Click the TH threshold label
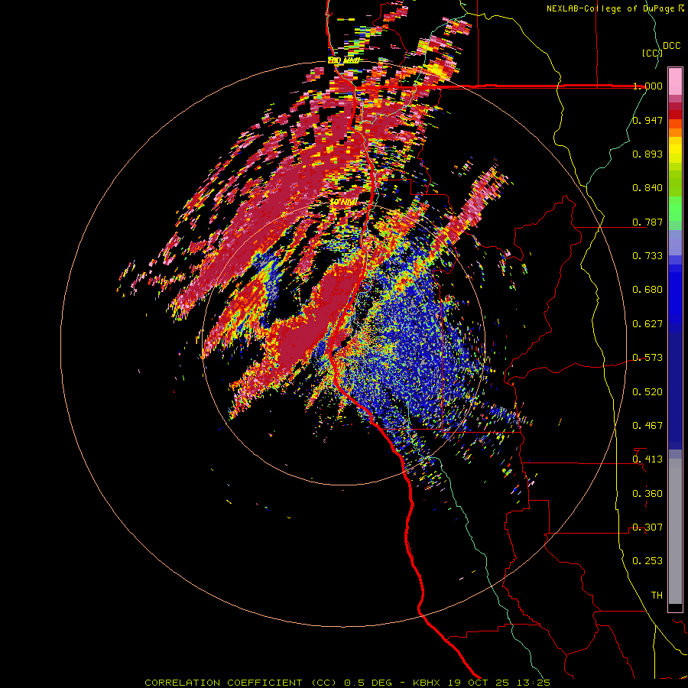 657,596
